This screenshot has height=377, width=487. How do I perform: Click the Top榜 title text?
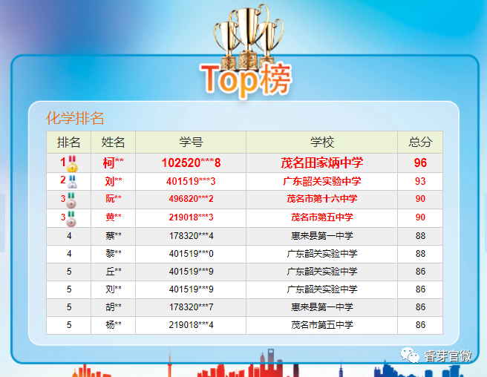tap(246, 79)
